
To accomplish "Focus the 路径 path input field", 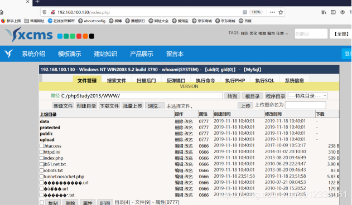I will point(142,96).
